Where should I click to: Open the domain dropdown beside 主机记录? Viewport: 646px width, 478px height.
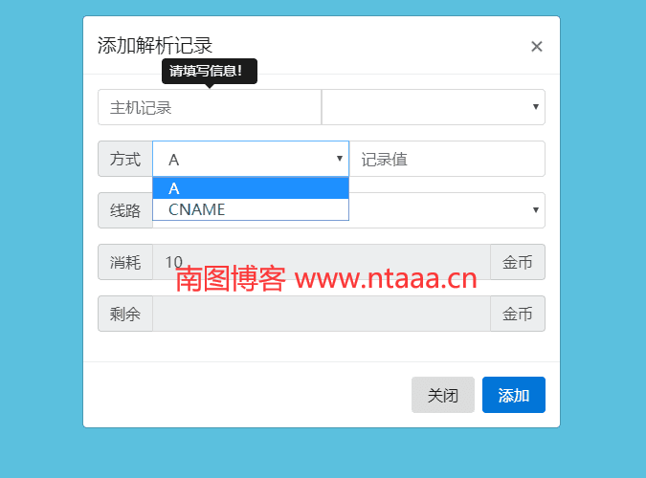pyautogui.click(x=434, y=107)
